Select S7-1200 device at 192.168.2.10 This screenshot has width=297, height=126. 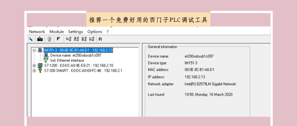click(x=79, y=65)
